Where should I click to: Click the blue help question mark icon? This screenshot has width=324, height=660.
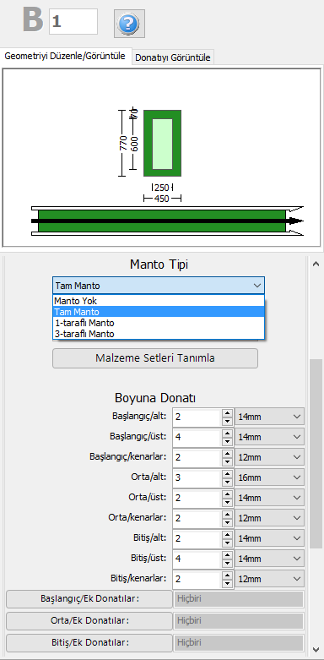click(x=129, y=24)
